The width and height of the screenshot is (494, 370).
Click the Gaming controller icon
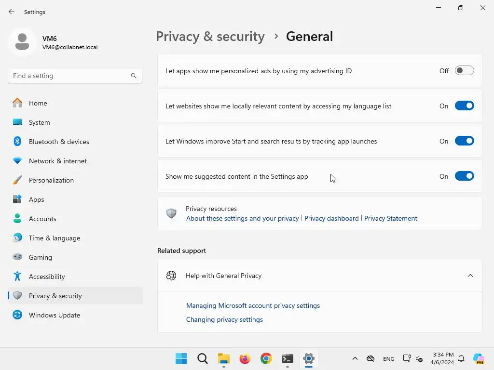point(17,257)
